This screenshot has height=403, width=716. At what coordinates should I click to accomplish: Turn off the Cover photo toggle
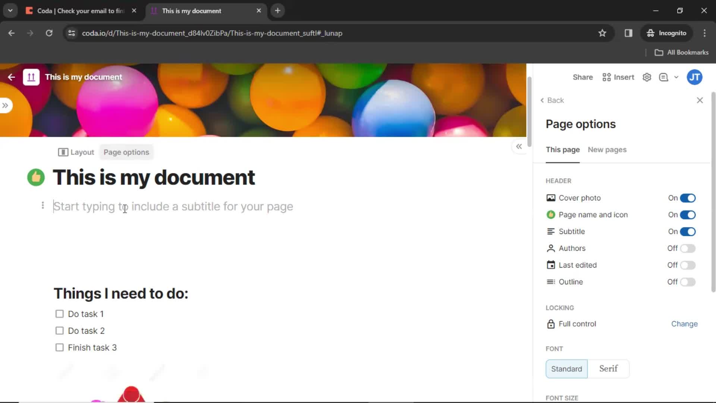click(688, 198)
